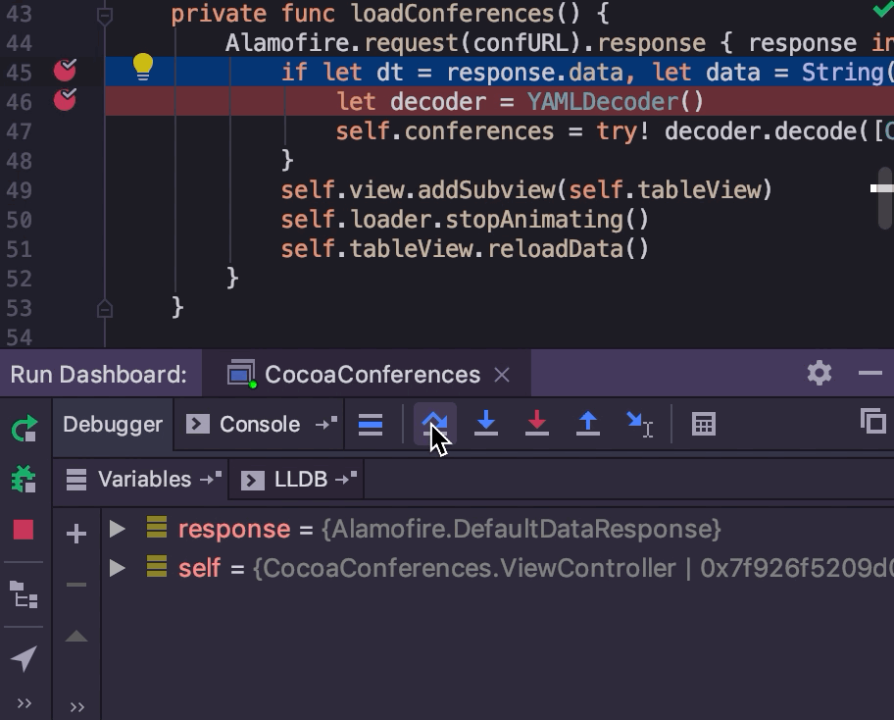Click the Step Over button

[x=434, y=424]
